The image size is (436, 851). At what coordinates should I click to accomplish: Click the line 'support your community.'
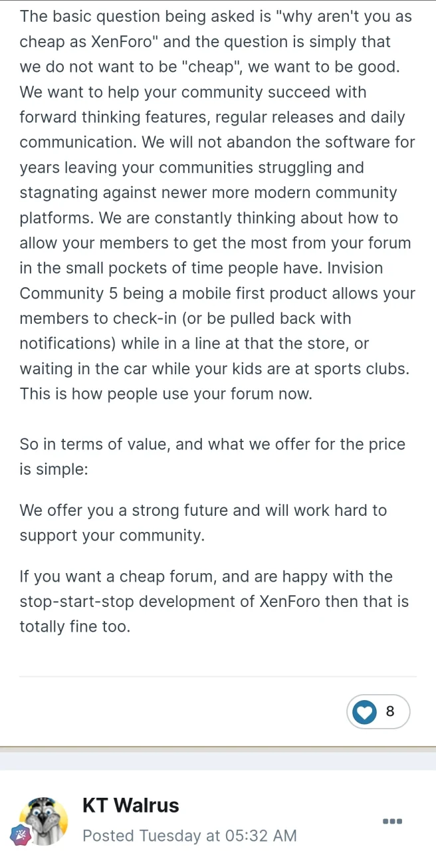coord(112,536)
